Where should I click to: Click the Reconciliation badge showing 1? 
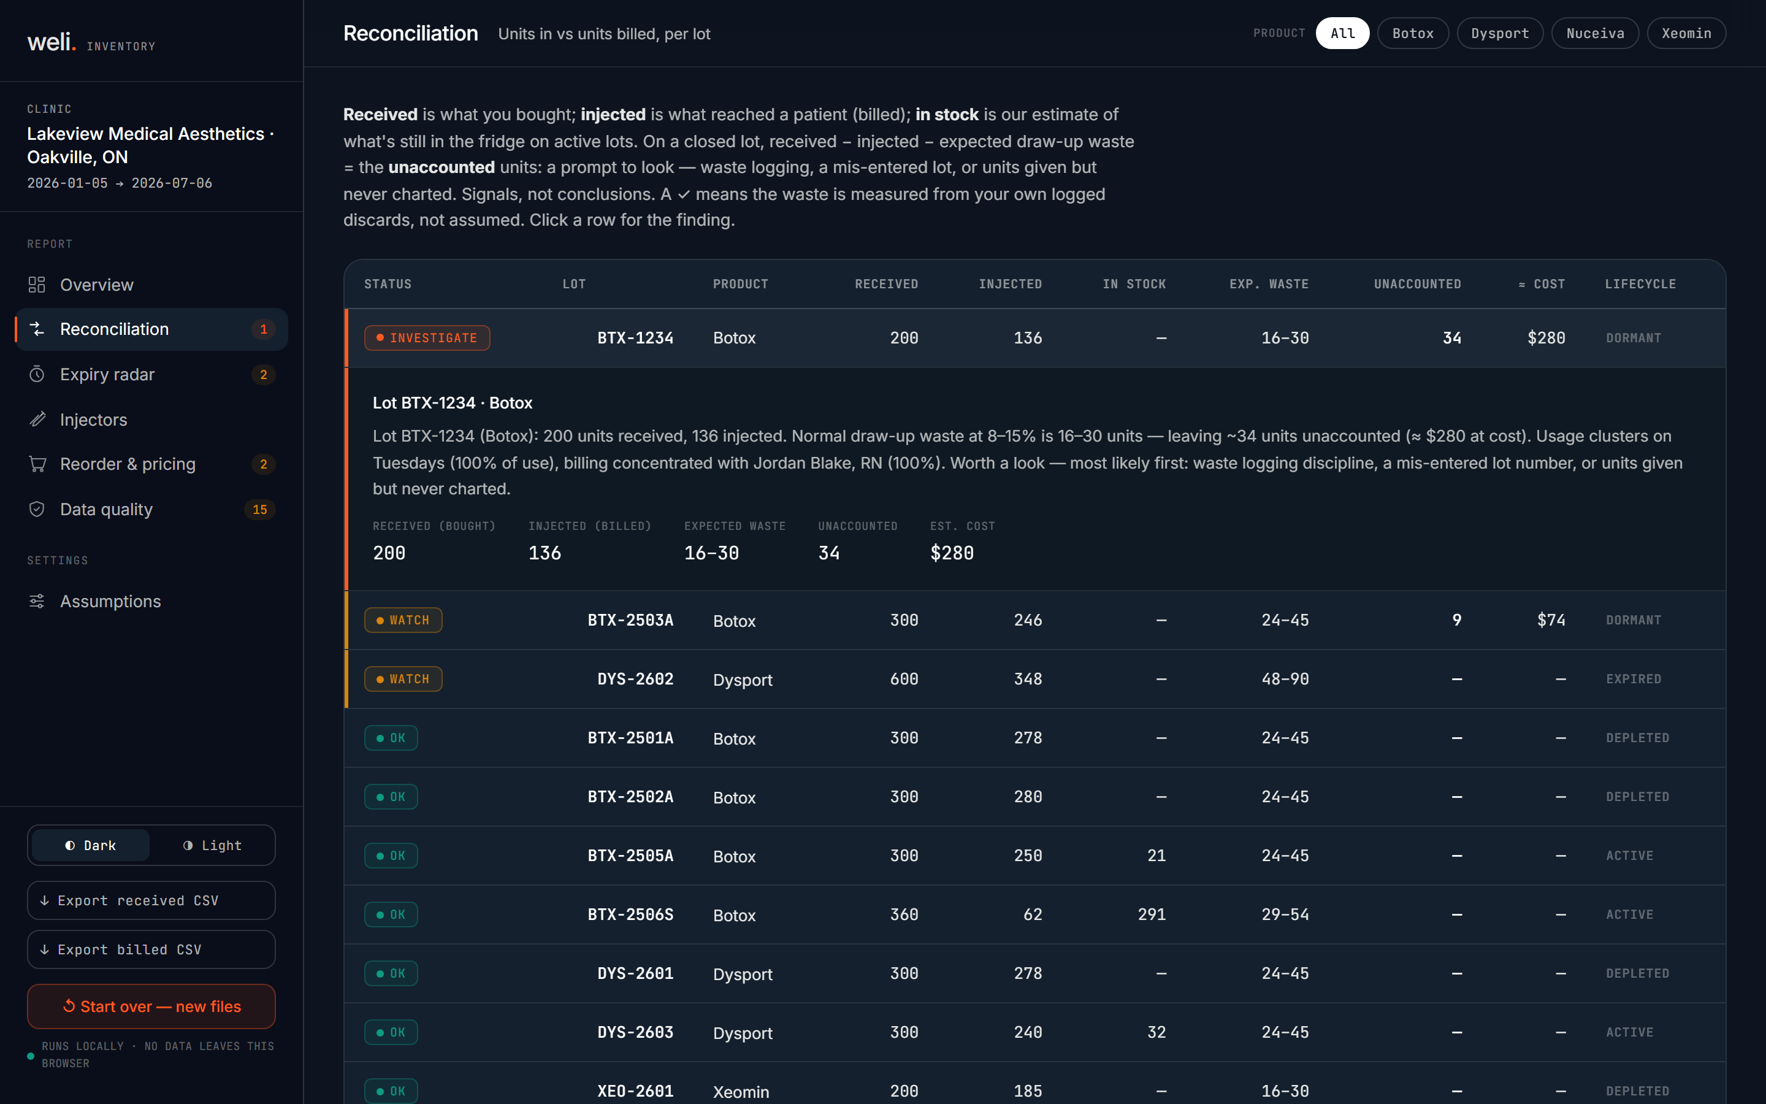click(x=264, y=329)
